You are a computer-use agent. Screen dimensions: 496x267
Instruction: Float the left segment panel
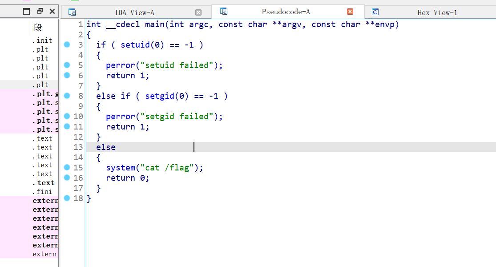[x=40, y=12]
